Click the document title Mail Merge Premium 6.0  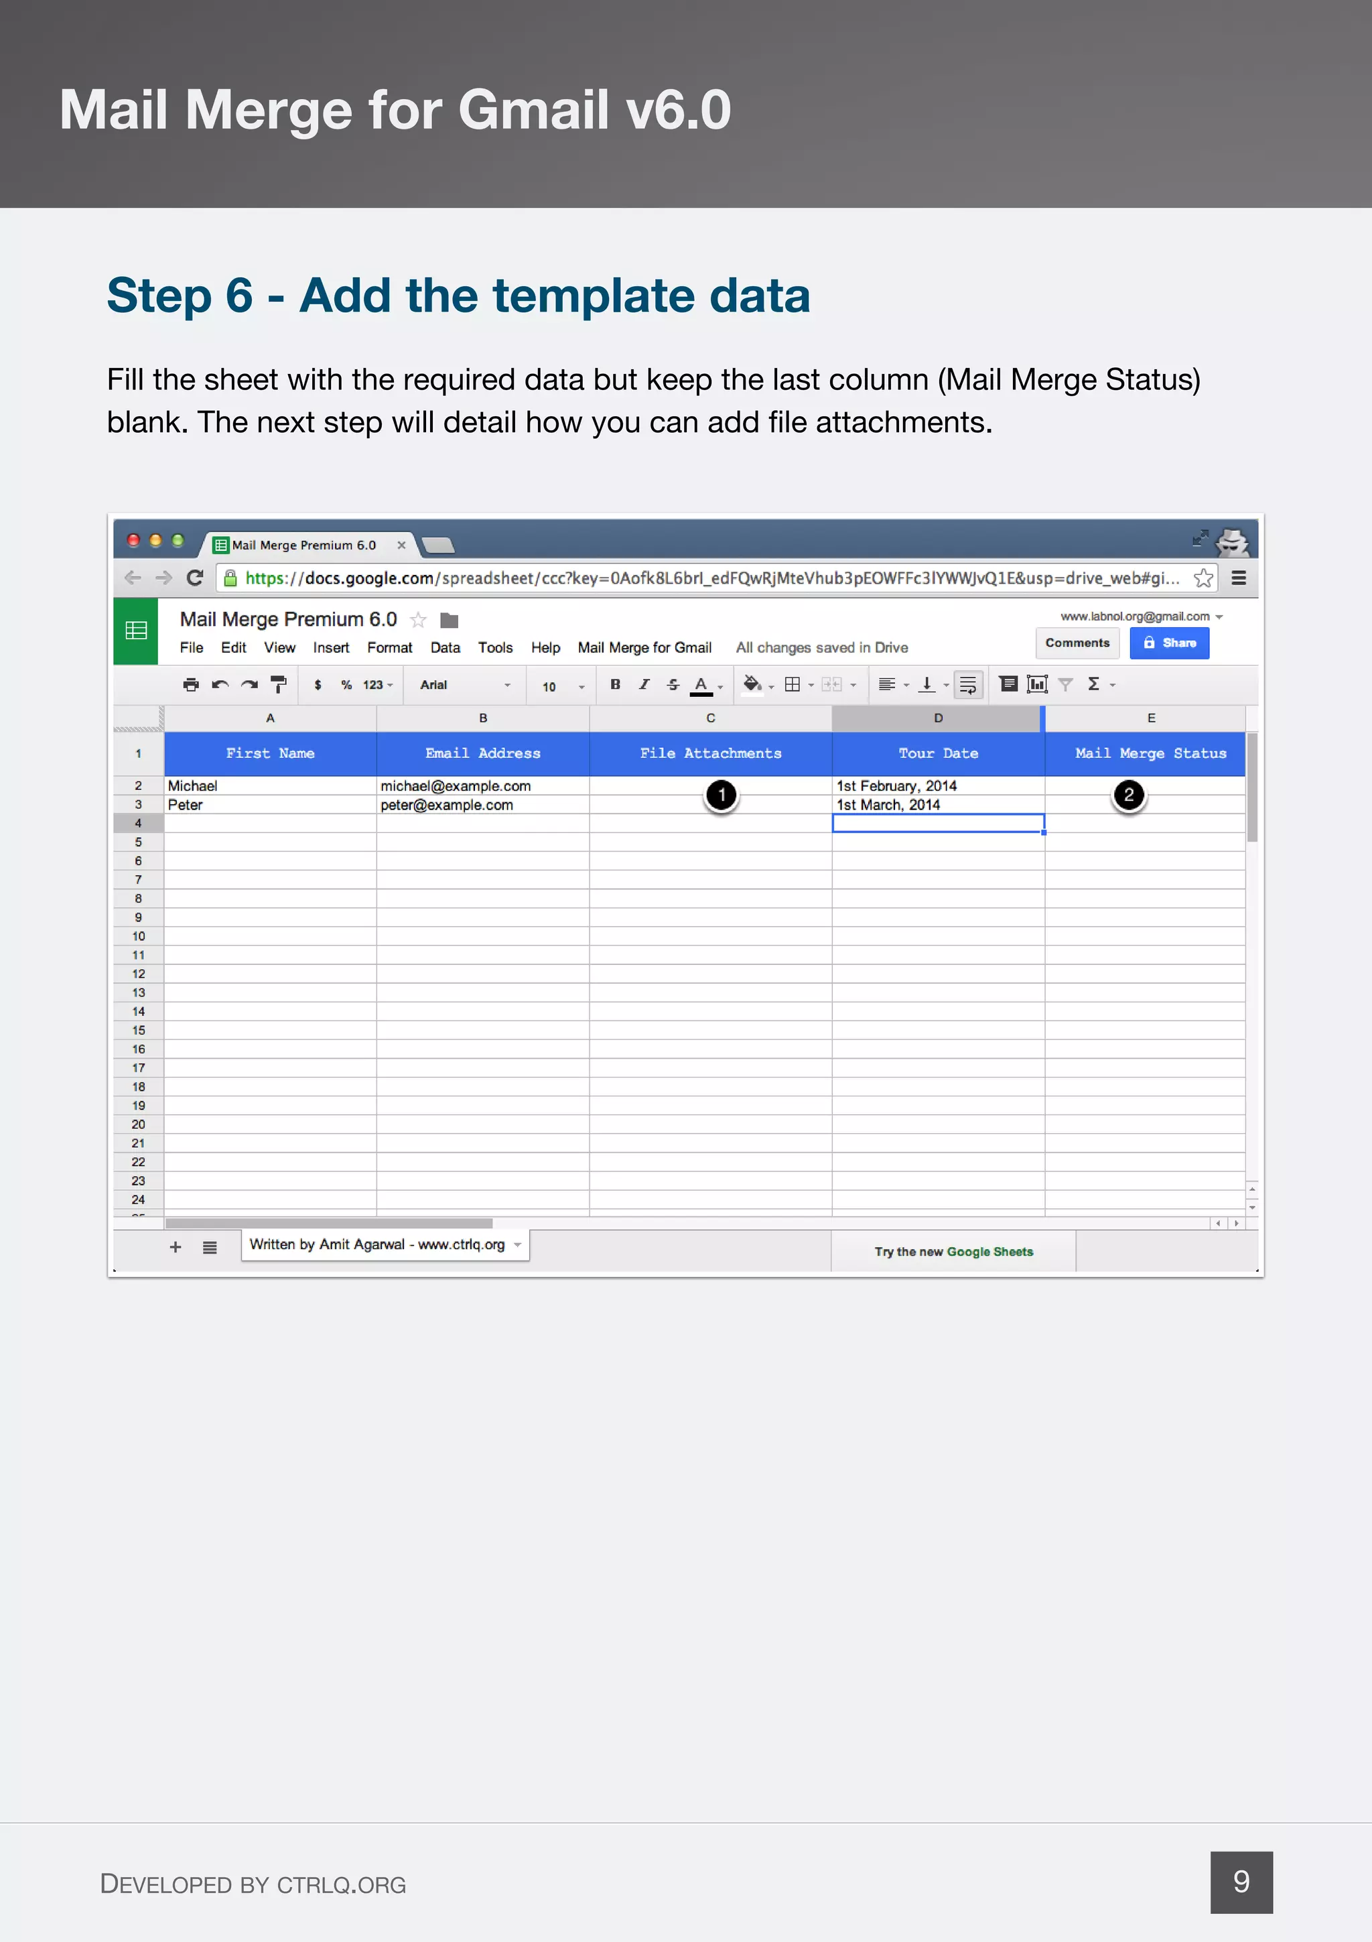(288, 619)
